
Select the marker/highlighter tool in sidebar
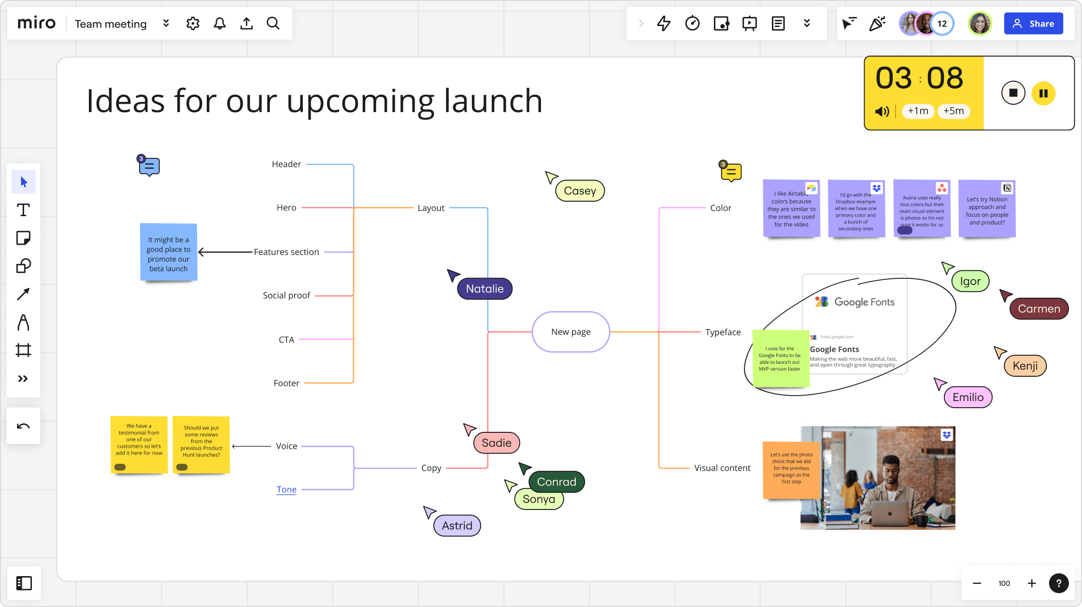[24, 322]
